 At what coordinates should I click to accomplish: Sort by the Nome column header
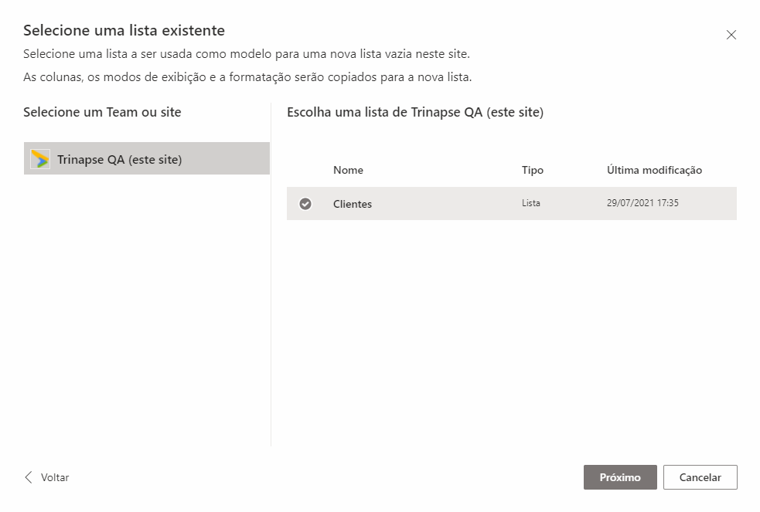tap(348, 170)
